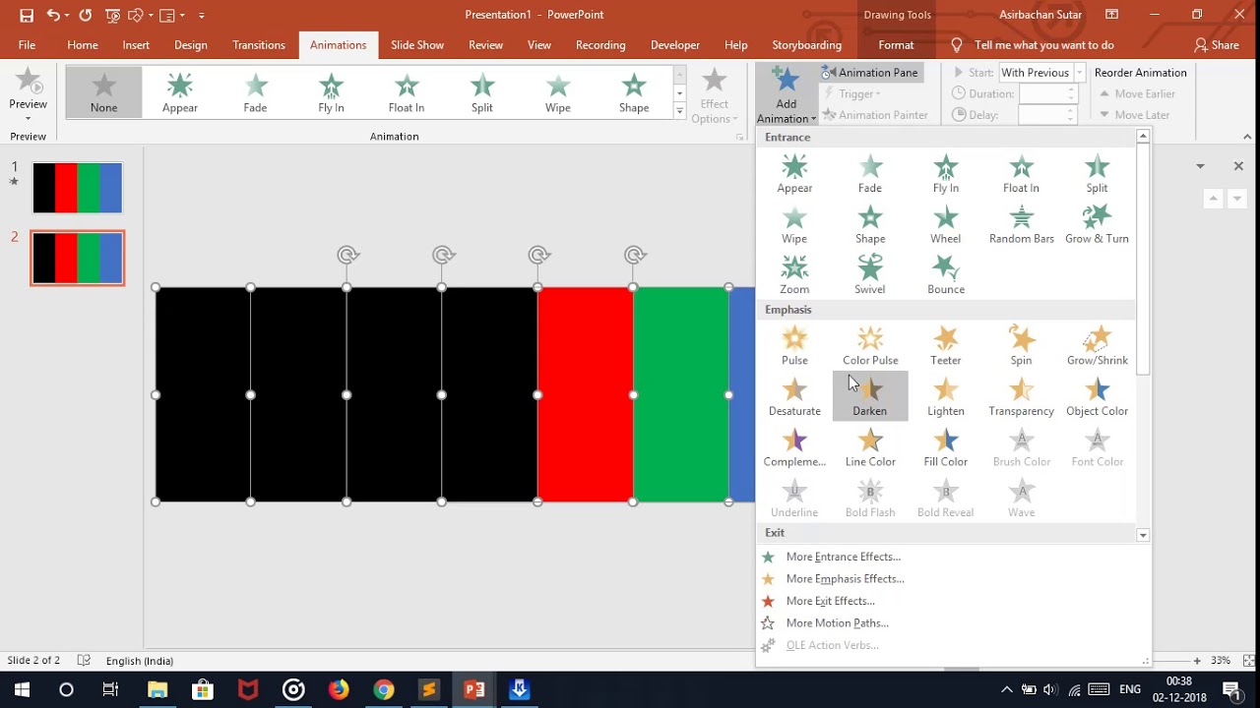1260x708 pixels.
Task: Open the Effect Options dropdown
Action: 715,94
